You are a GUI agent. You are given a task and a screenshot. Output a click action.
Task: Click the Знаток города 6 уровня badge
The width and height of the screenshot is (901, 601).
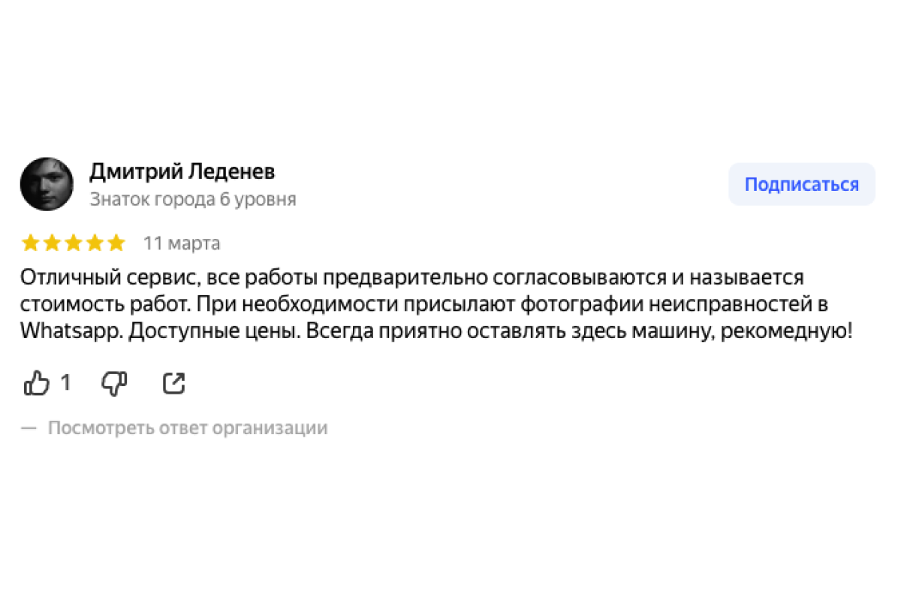[192, 199]
